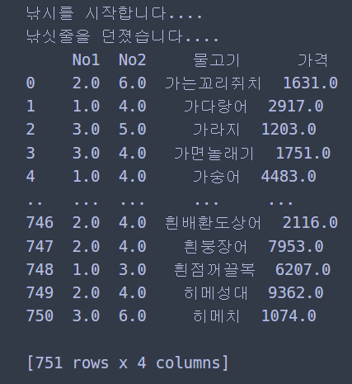Select fish name '흰점꺼끌복'
This screenshot has height=384, width=352.
pyautogui.click(x=214, y=269)
